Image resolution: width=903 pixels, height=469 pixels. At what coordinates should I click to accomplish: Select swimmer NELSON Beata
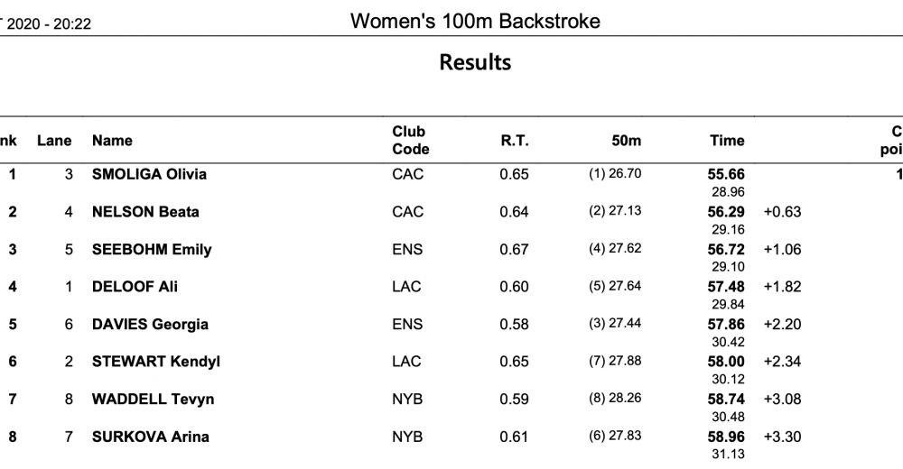[145, 212]
